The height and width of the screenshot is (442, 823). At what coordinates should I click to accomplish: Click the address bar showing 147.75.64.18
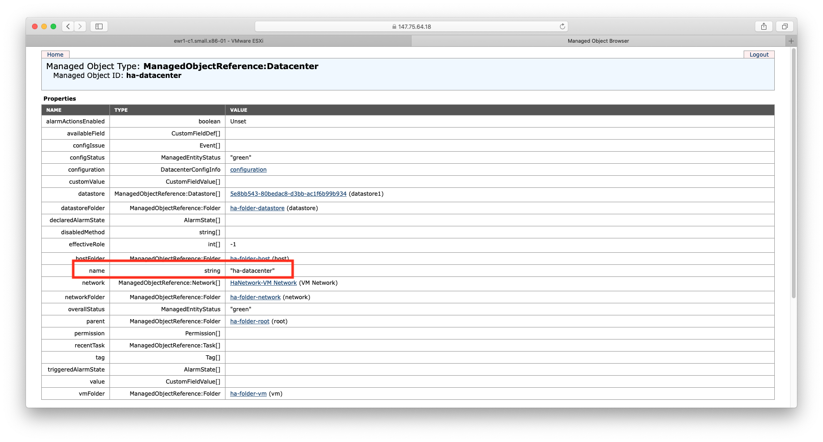point(411,26)
